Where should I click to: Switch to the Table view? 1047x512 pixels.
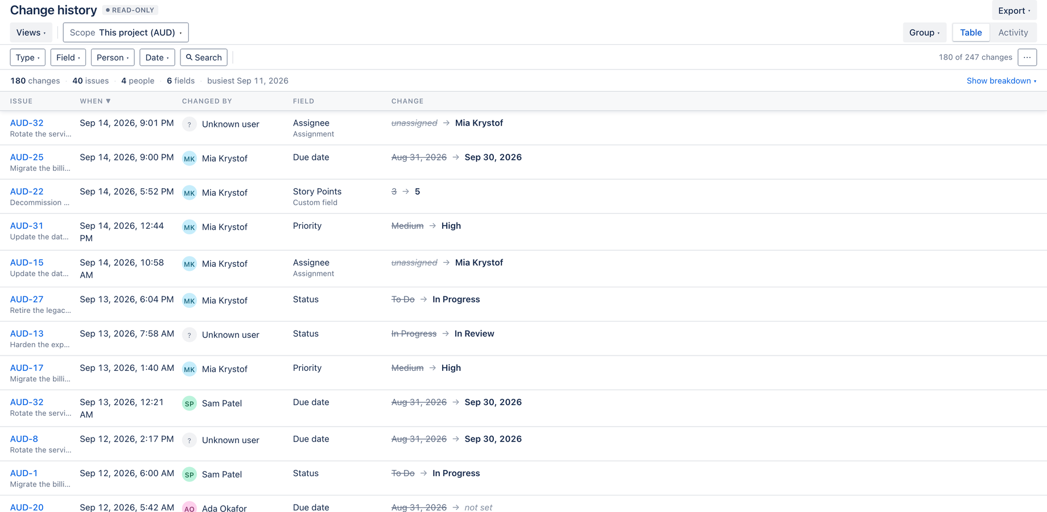971,32
